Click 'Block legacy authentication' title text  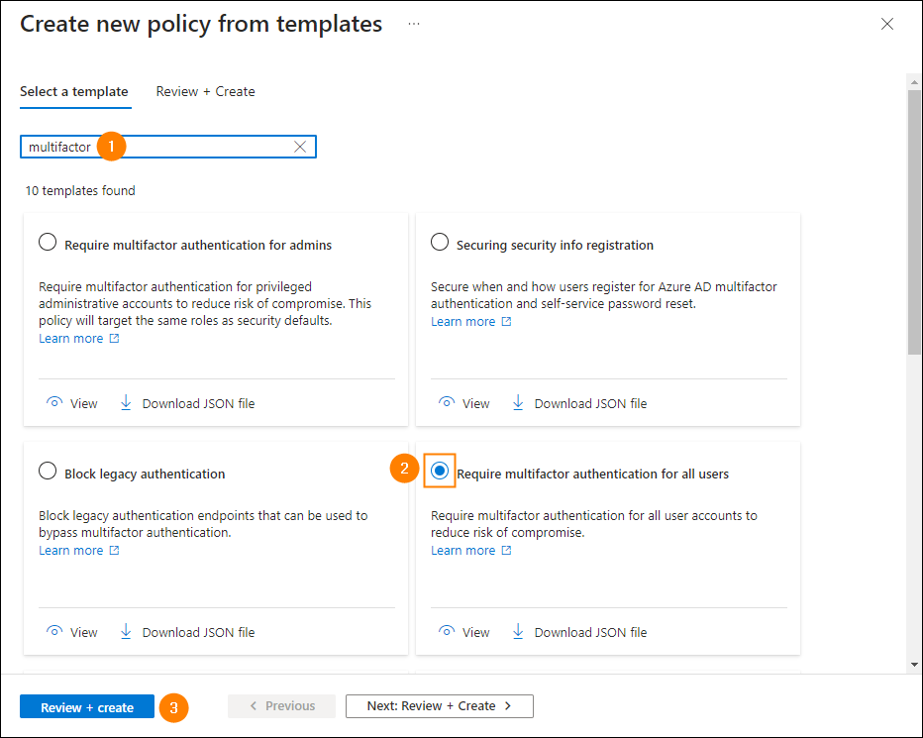pos(145,474)
